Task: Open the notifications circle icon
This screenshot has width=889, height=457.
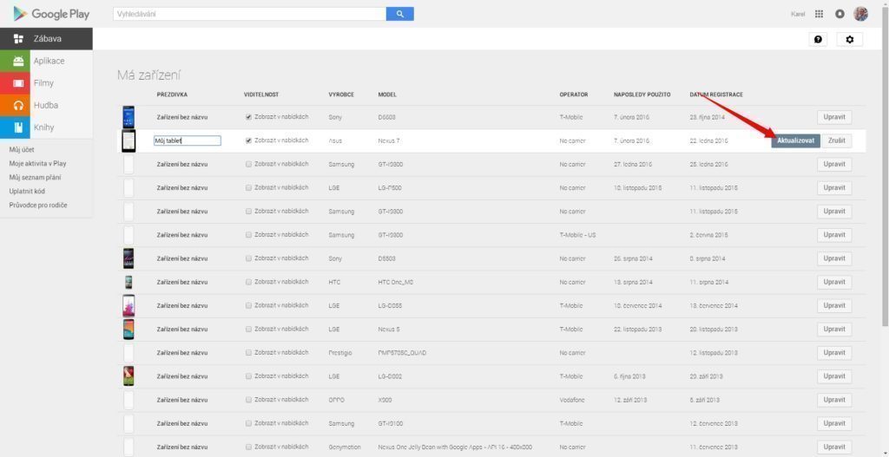Action: (840, 14)
